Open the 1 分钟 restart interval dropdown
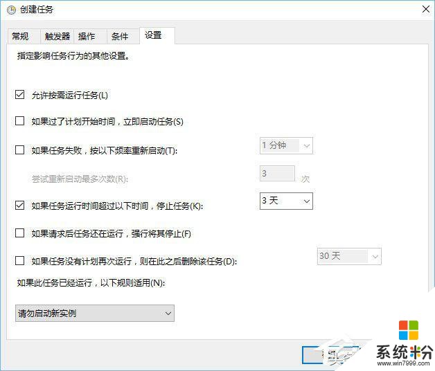Screen dimensions: 435x371 pos(286,145)
